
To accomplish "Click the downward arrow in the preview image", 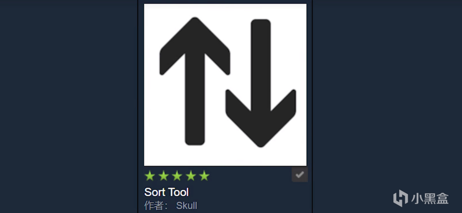I will coord(261,83).
